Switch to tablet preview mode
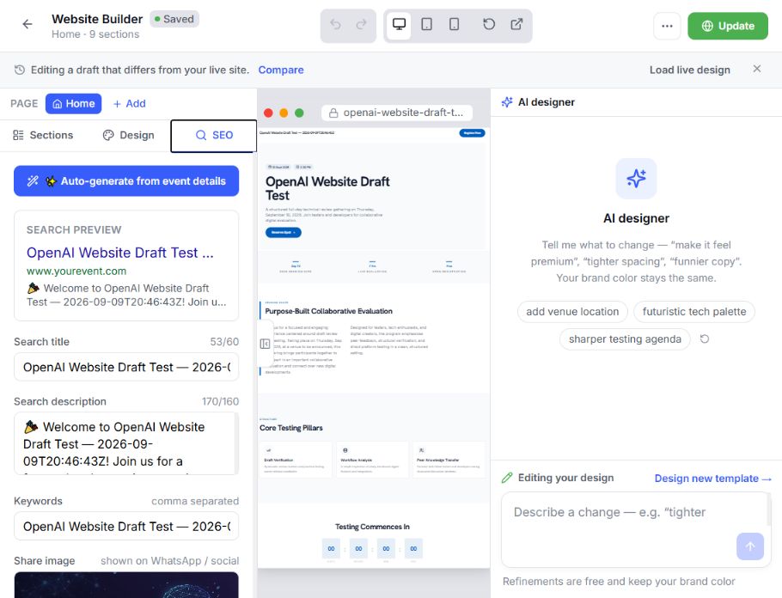The width and height of the screenshot is (782, 598). click(x=426, y=24)
